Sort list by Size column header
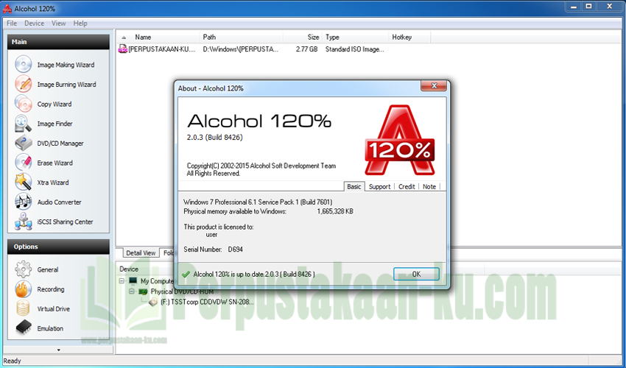Screen dimensions: 626x368 click(x=302, y=37)
